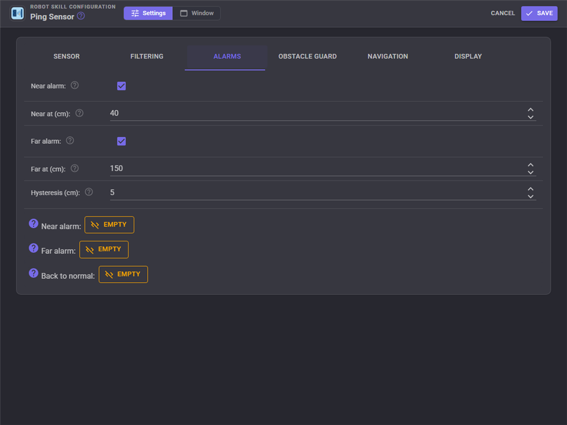Open help for Near alarm script
This screenshot has width=567, height=425.
pyautogui.click(x=33, y=224)
